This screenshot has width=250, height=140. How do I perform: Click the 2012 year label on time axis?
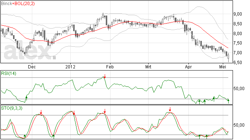(70, 67)
